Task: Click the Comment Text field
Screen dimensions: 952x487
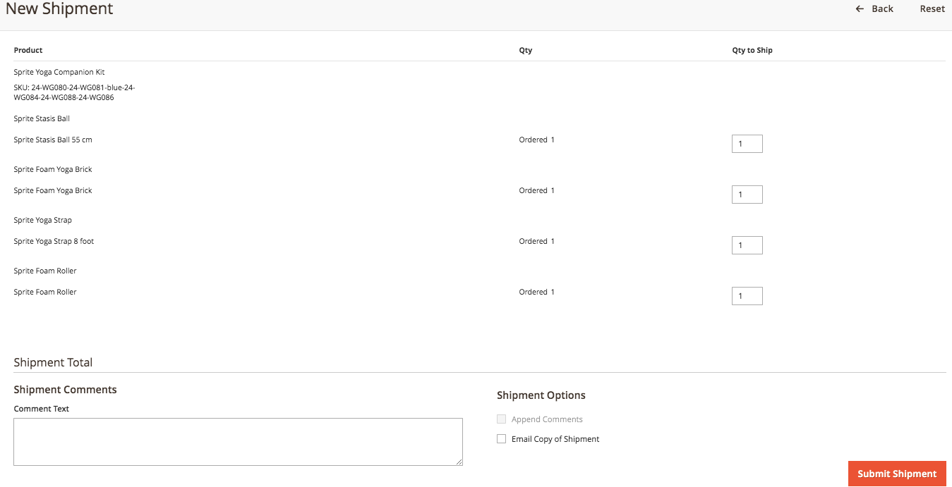Action: tap(238, 440)
